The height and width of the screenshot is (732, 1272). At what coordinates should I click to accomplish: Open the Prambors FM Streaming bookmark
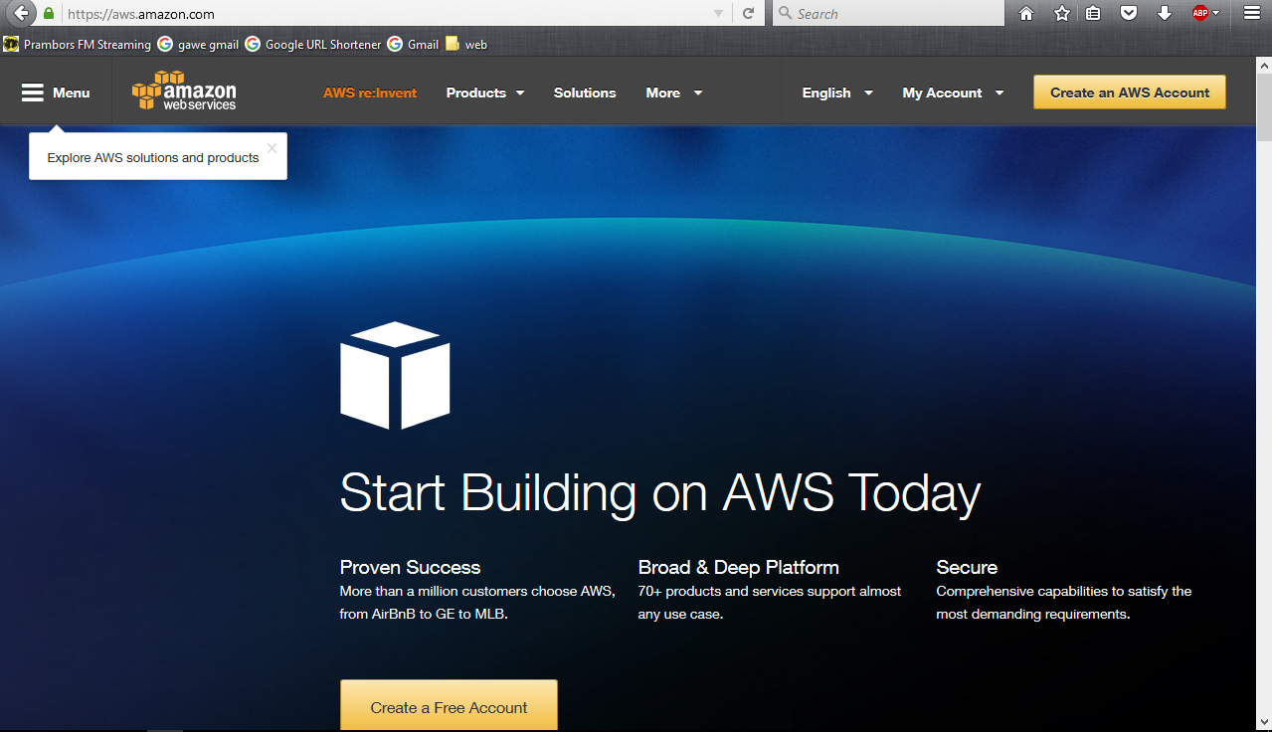coord(78,44)
